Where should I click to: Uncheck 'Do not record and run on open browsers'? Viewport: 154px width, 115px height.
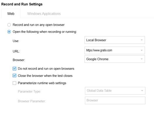pyautogui.click(x=14, y=68)
